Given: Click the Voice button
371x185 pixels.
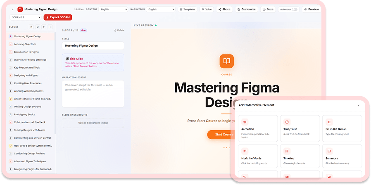Looking at the screenshot, I should (207, 9).
